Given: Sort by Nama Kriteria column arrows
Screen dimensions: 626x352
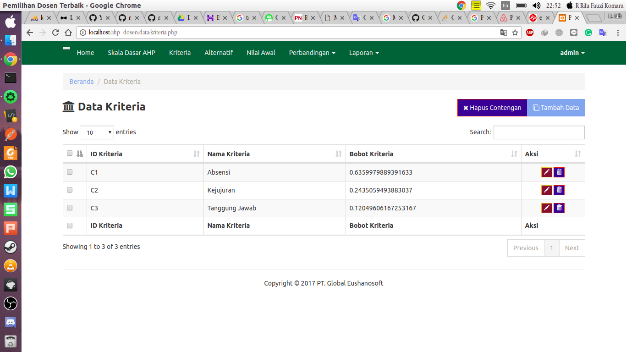Looking at the screenshot, I should [339, 154].
